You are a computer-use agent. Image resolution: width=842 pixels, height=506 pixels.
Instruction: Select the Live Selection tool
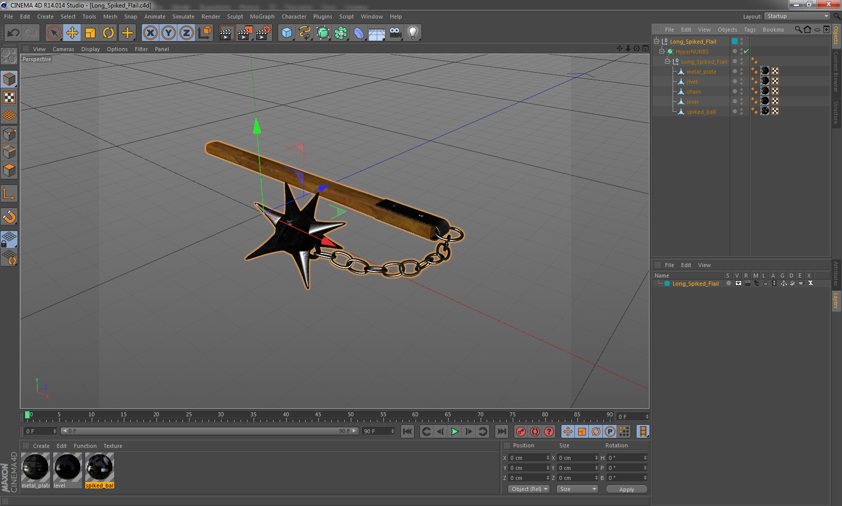[54, 33]
